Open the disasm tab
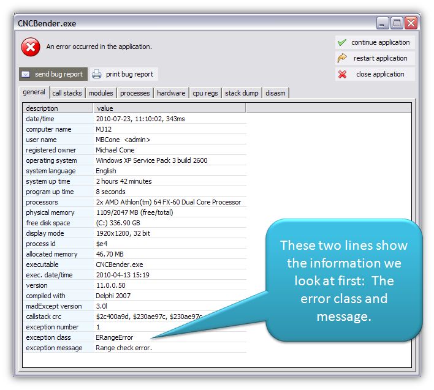The width and height of the screenshot is (434, 390). (275, 93)
